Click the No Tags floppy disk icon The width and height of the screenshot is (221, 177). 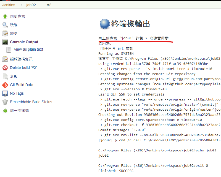point(5,94)
